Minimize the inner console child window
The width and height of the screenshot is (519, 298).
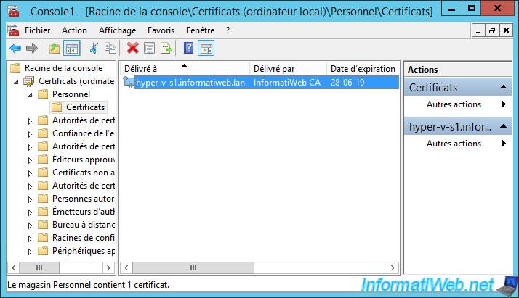pos(478,30)
